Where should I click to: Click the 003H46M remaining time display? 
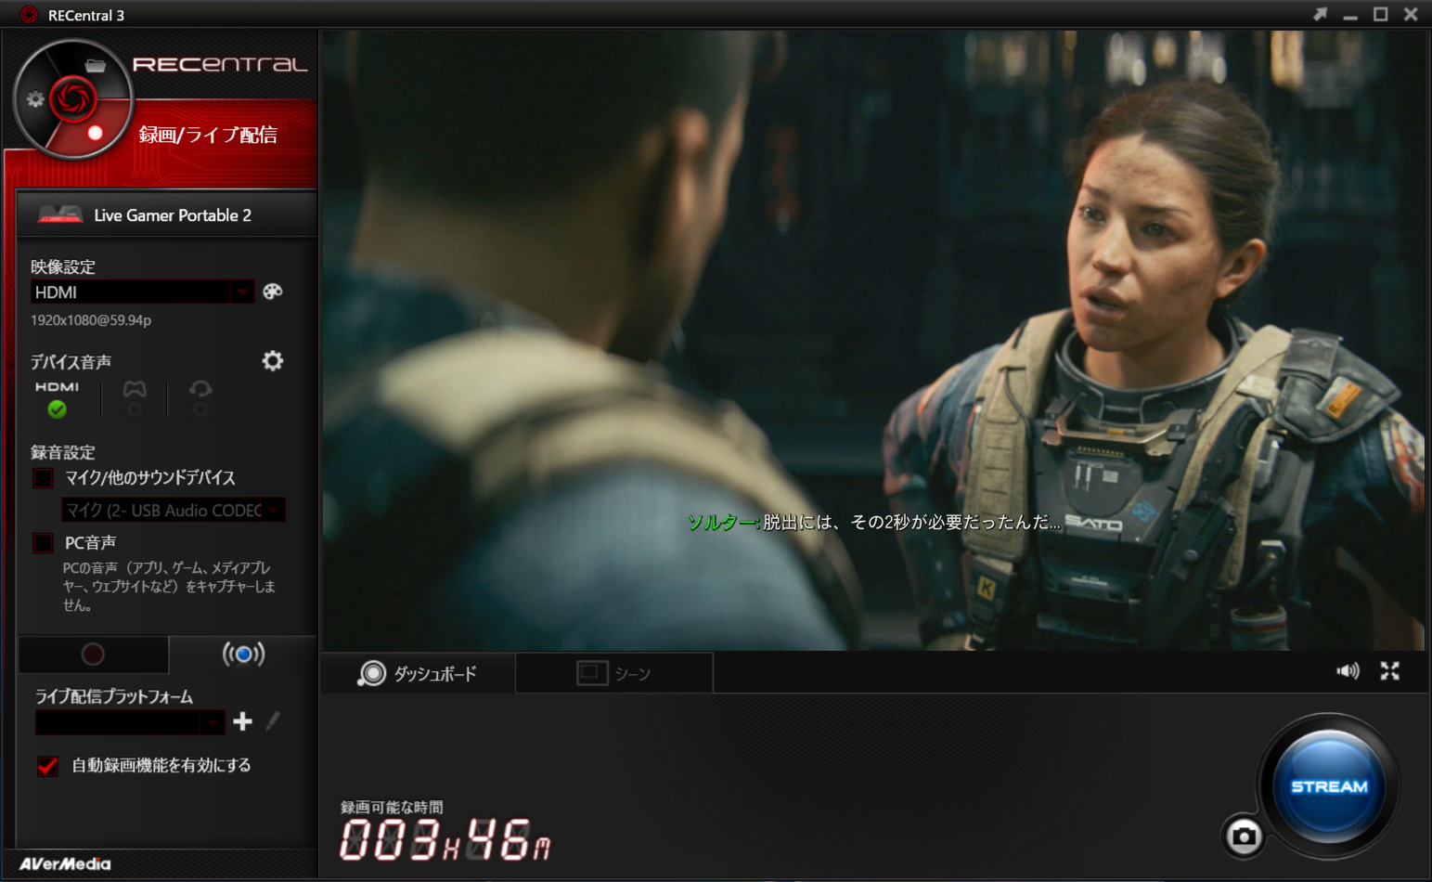445,840
